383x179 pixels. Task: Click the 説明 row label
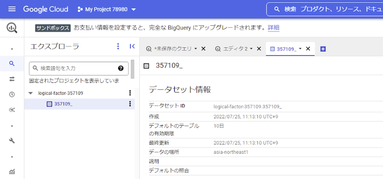click(x=154, y=161)
